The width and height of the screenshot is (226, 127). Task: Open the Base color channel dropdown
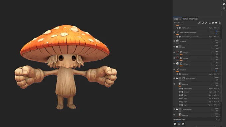(x=178, y=23)
